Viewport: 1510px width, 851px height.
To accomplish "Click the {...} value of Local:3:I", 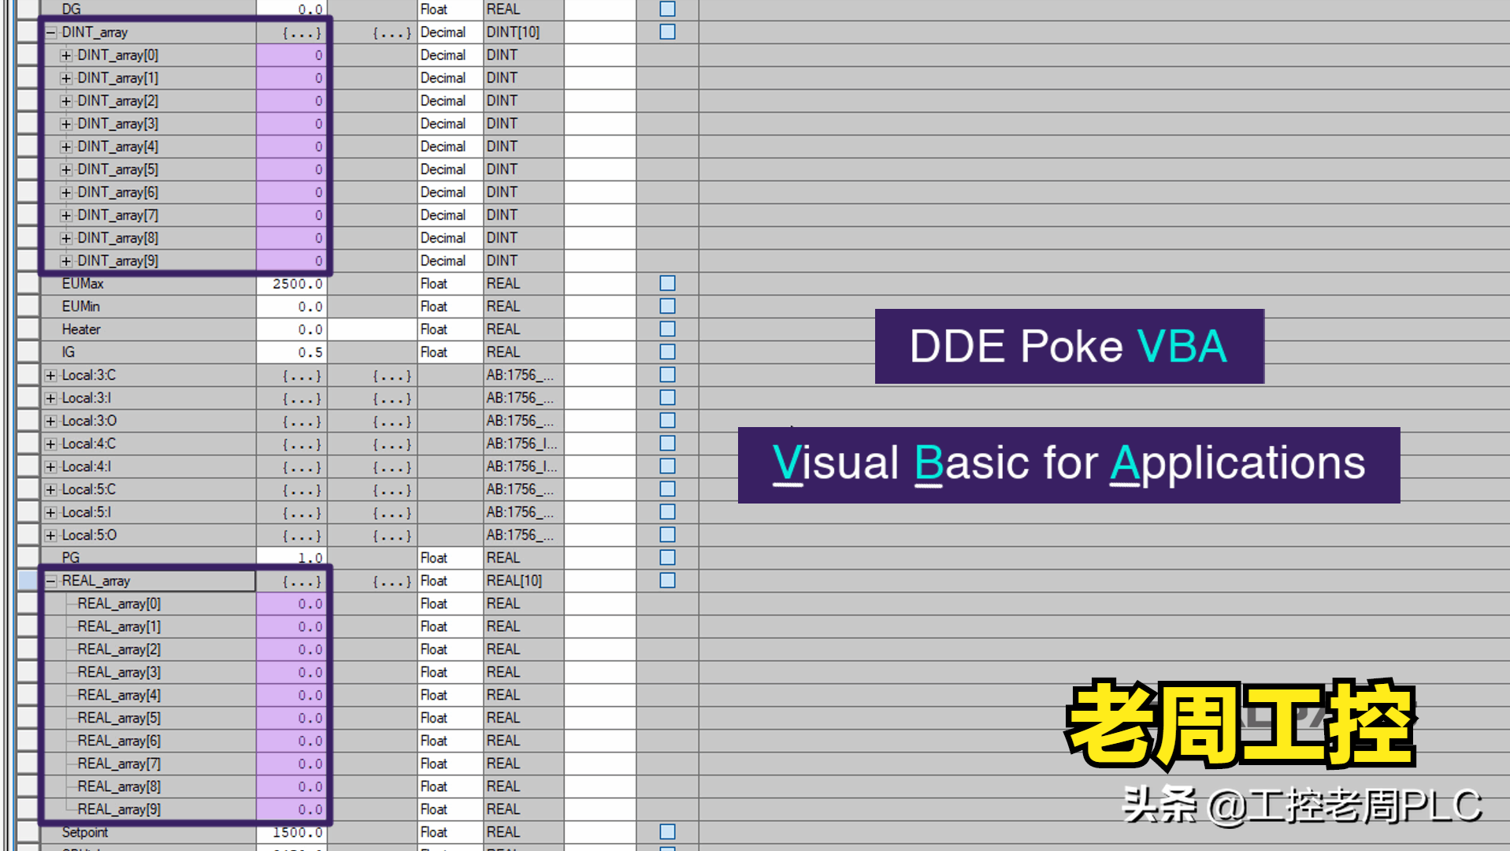I will click(302, 398).
